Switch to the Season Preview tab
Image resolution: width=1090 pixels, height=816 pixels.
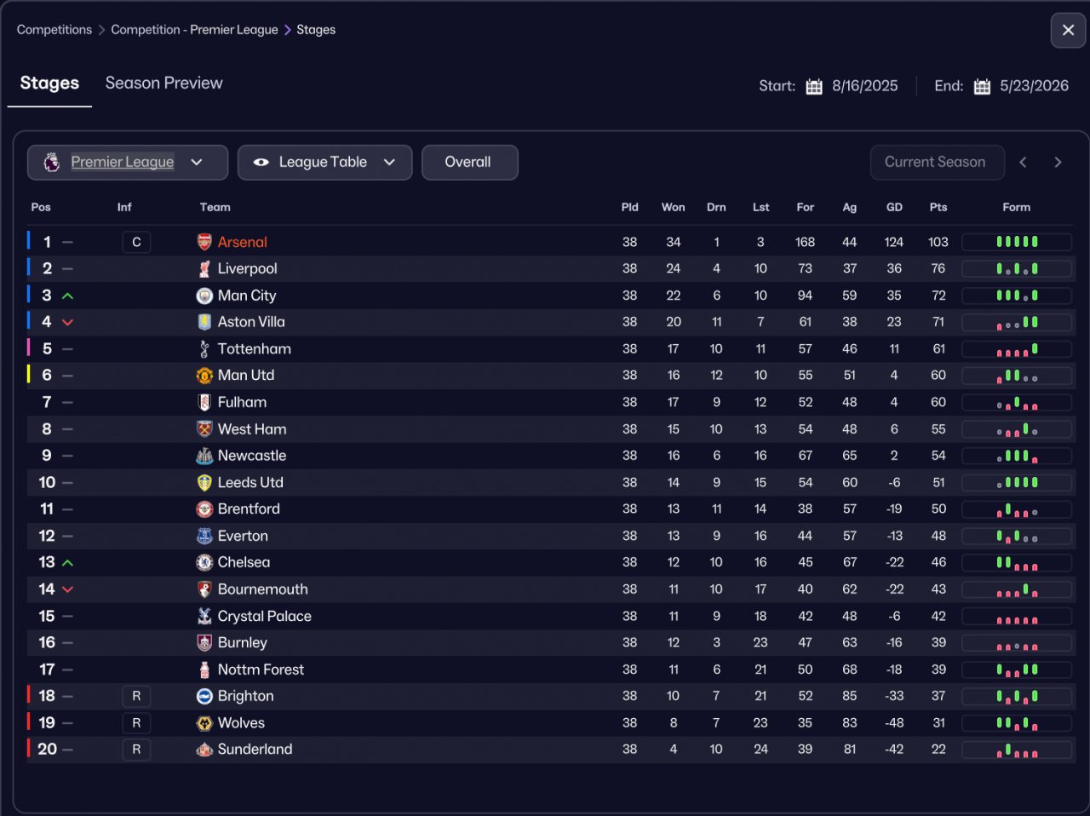pos(163,83)
